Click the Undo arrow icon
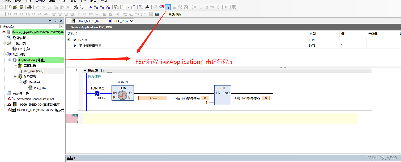Screen dimensions: 401x162 [x=37, y=7]
